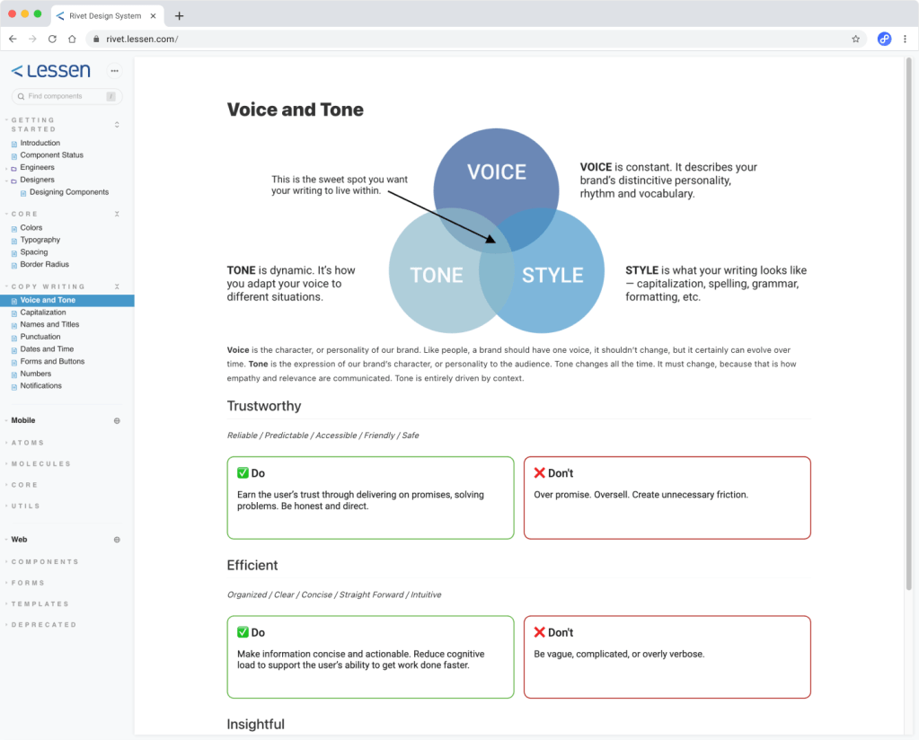Collapse all items in Core section
919x740 pixels.
pyautogui.click(x=117, y=215)
